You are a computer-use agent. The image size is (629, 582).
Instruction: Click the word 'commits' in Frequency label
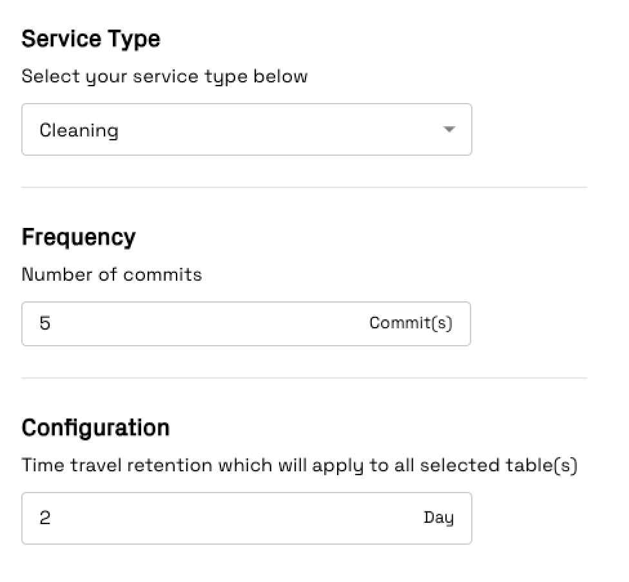tap(162, 275)
